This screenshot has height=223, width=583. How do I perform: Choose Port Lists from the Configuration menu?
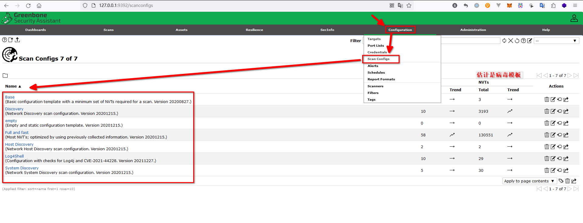(x=376, y=46)
